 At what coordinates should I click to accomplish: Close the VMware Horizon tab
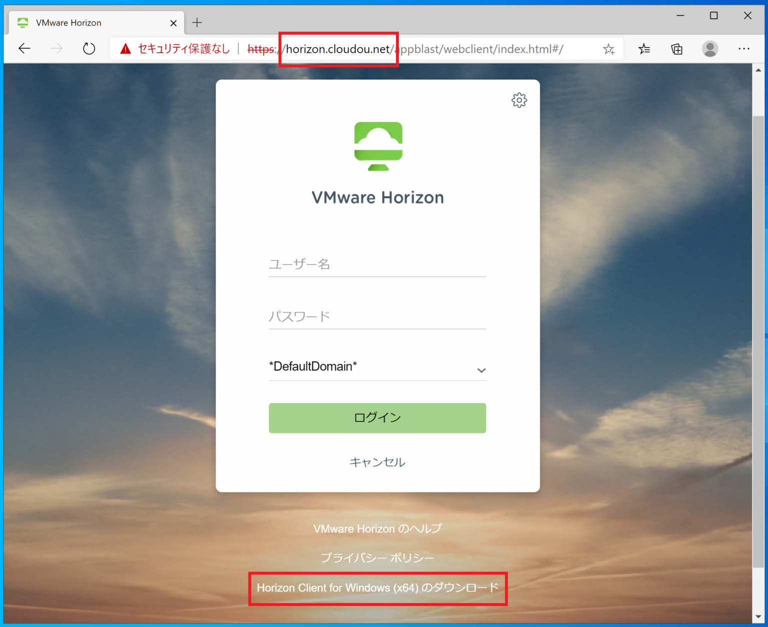pos(173,23)
